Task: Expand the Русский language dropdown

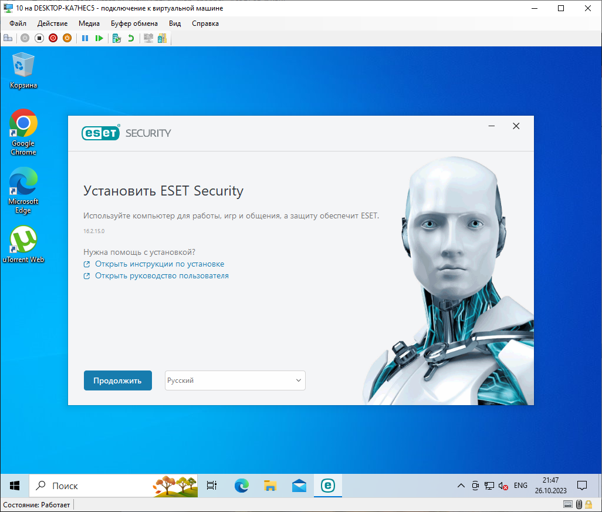Action: (235, 380)
